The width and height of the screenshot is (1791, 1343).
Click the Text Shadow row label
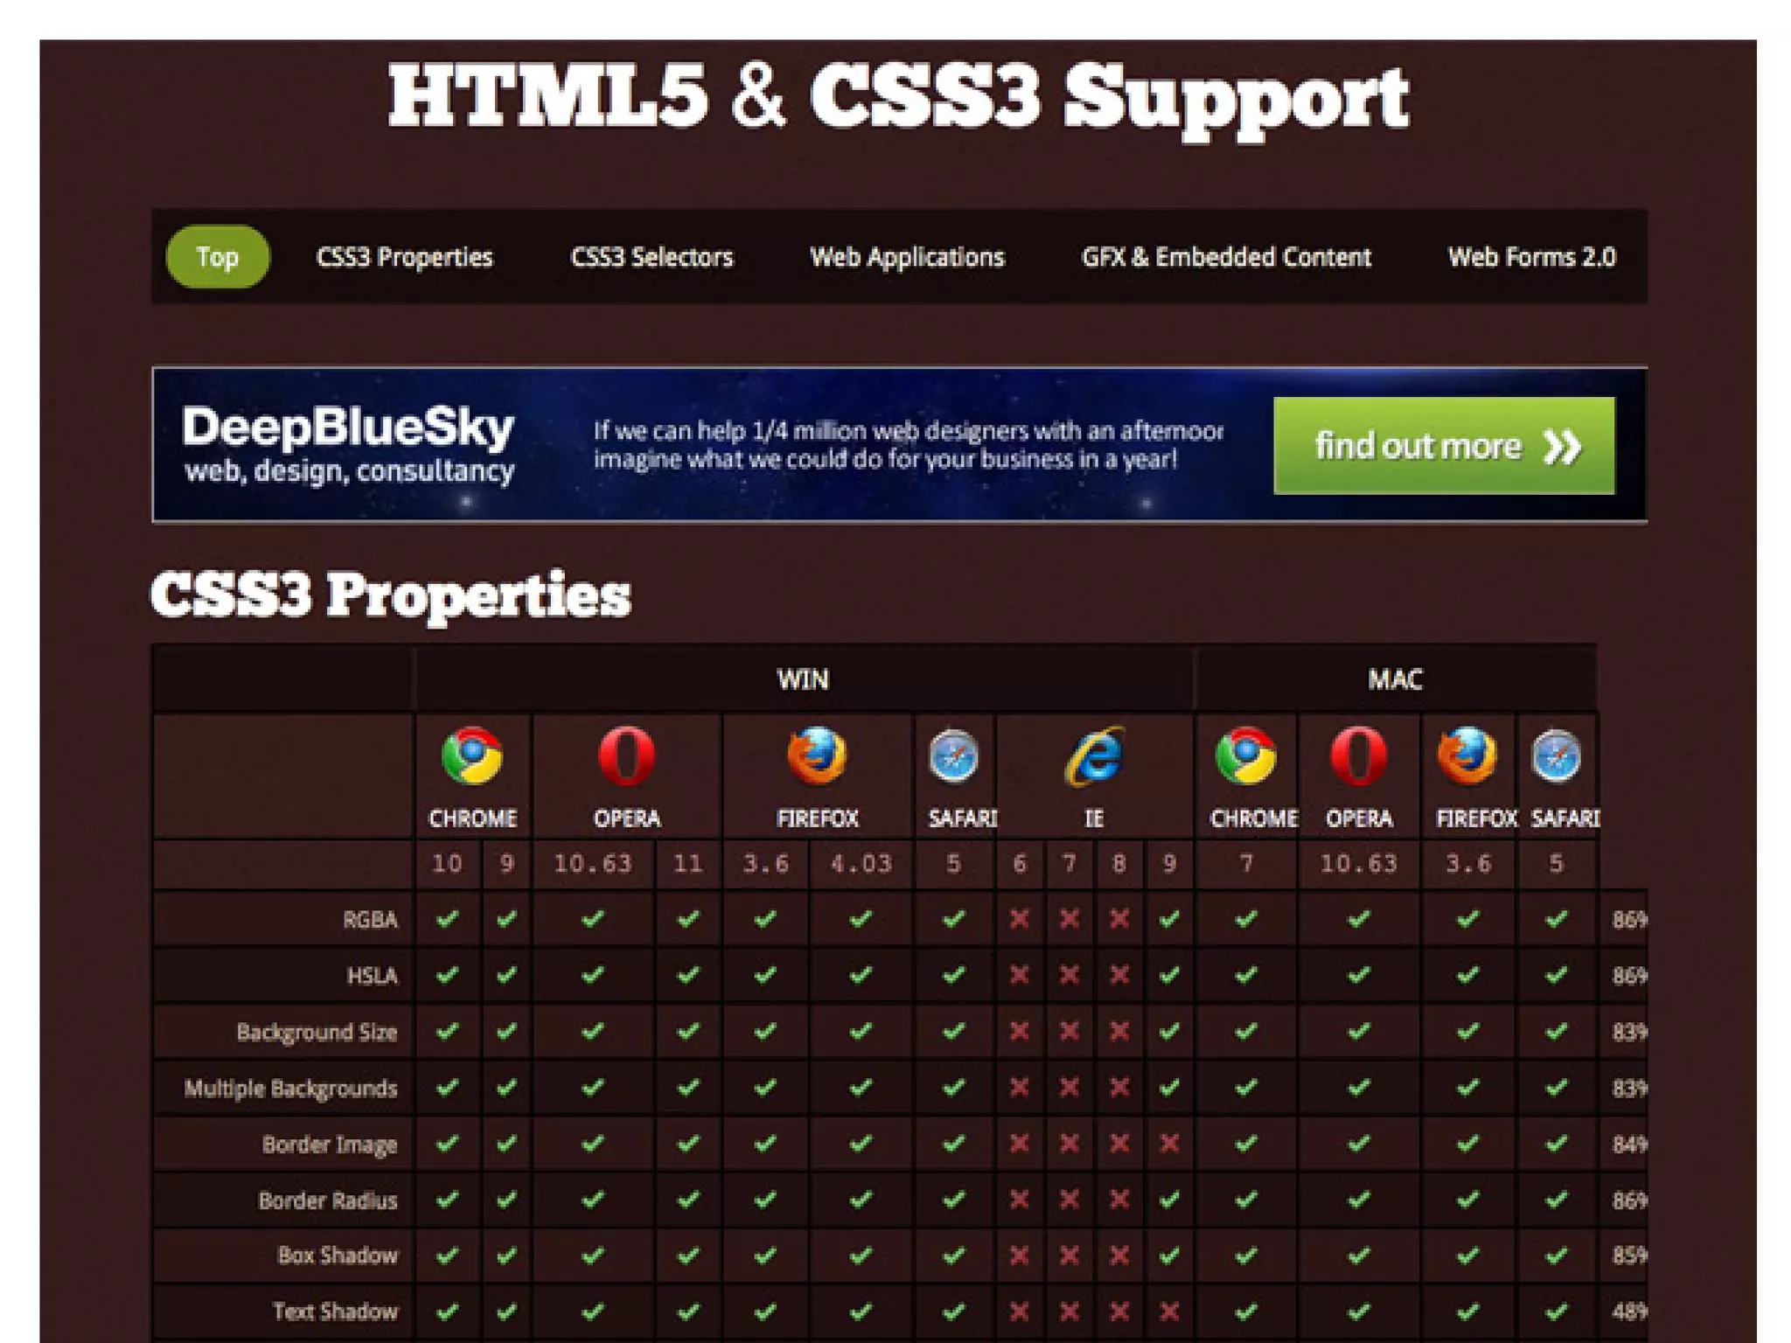tap(335, 1312)
